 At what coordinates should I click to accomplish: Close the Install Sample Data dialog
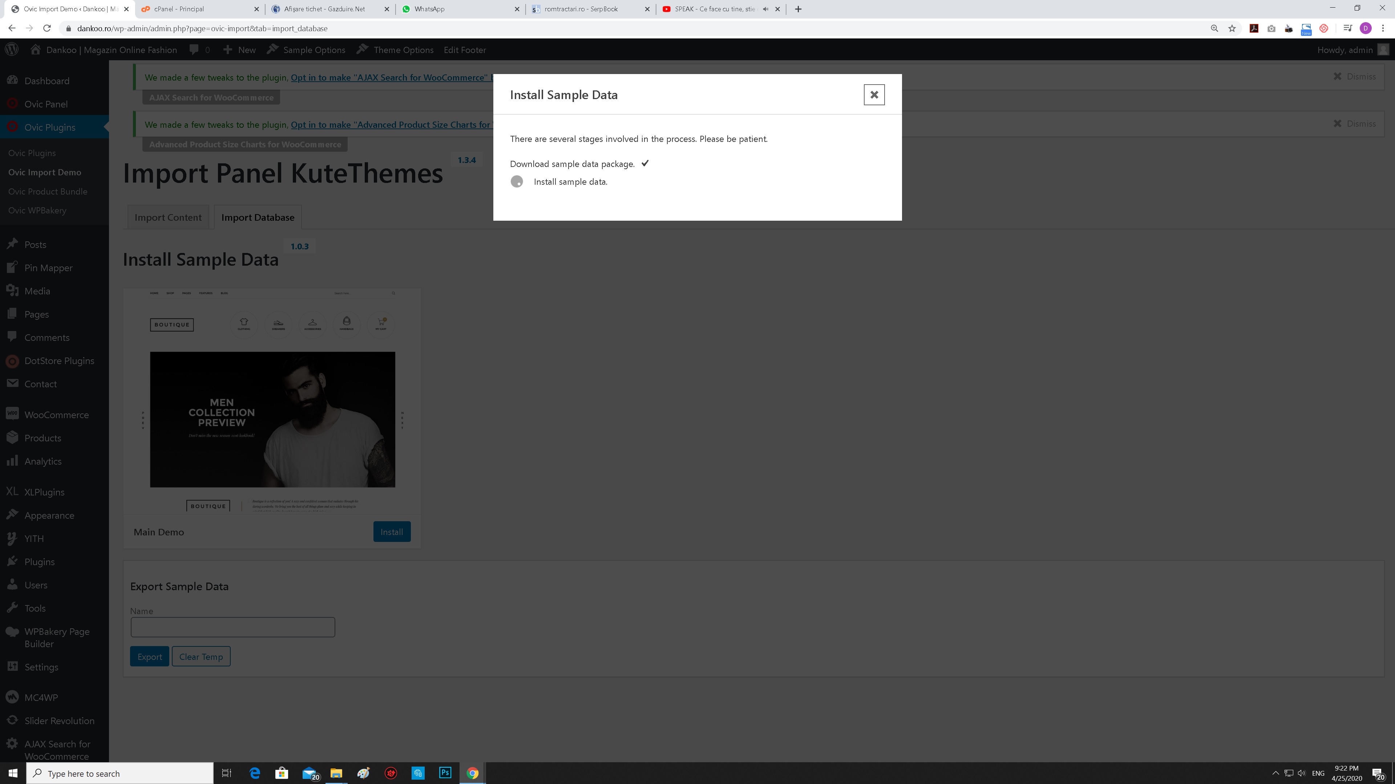click(873, 95)
